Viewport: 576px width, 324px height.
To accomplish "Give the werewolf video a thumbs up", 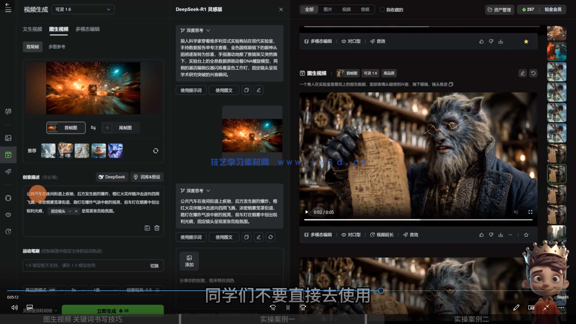I will click(x=481, y=235).
